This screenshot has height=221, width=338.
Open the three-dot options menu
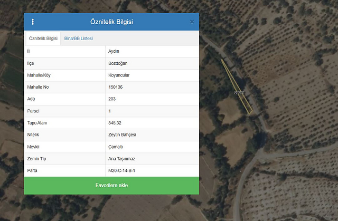point(33,22)
